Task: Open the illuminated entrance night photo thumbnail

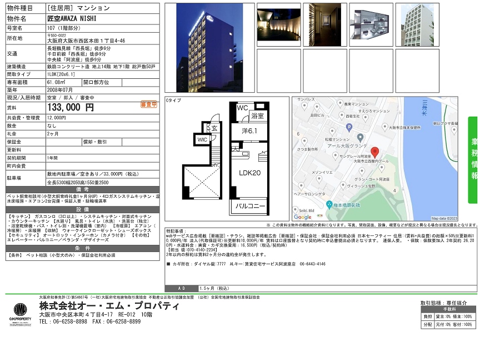Action: coord(278,25)
